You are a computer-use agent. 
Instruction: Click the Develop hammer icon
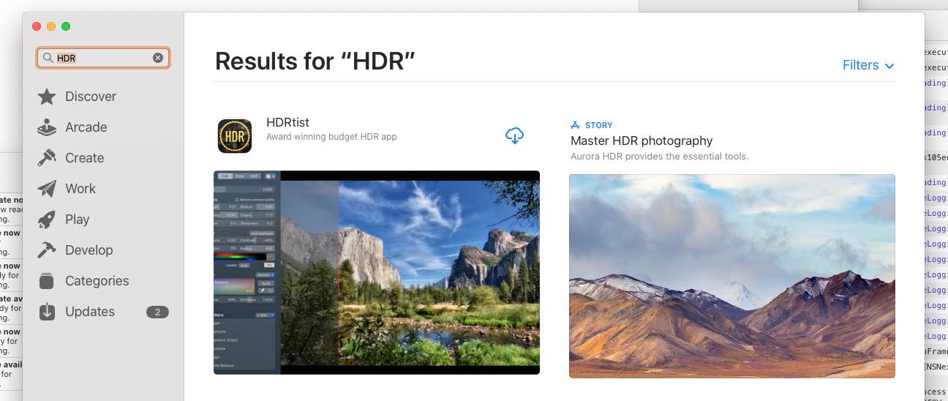[47, 250]
